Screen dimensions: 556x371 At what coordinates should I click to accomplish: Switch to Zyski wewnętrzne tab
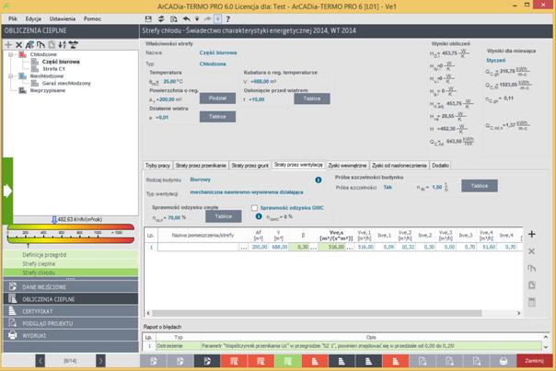347,166
